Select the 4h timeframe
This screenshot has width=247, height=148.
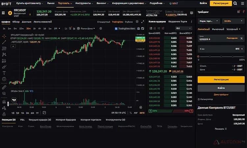tap(40, 29)
